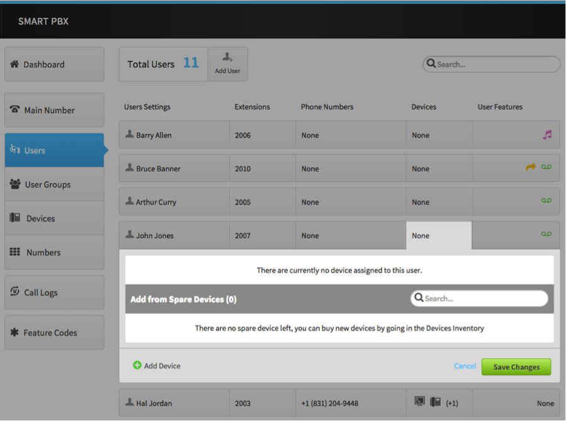
Task: Click extension 2010 for Bruce Banner
Action: [x=263, y=169]
